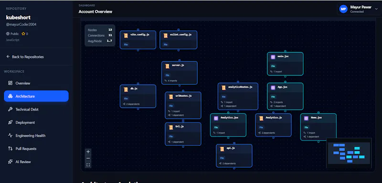Screen dimensions: 382x183
Task: Click the File badge on main.jsx
Action: (273, 66)
